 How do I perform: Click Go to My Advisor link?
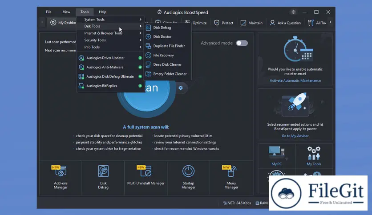pyautogui.click(x=295, y=136)
